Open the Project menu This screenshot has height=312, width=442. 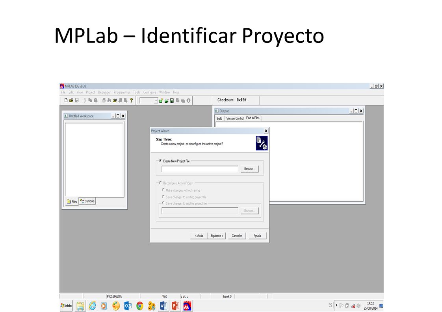tap(91, 92)
